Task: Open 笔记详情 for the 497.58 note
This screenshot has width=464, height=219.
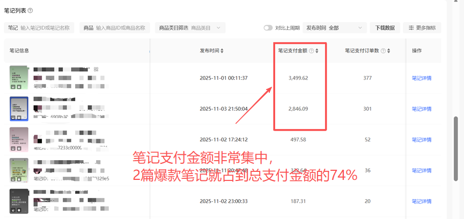Action: [x=422, y=140]
